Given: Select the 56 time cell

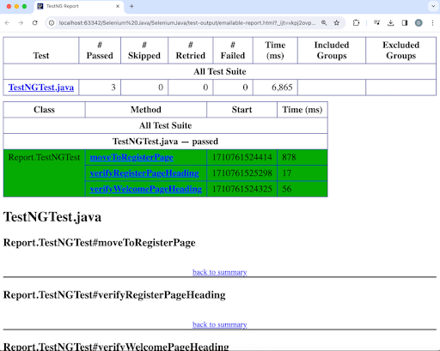Looking at the screenshot, I should 302,189.
